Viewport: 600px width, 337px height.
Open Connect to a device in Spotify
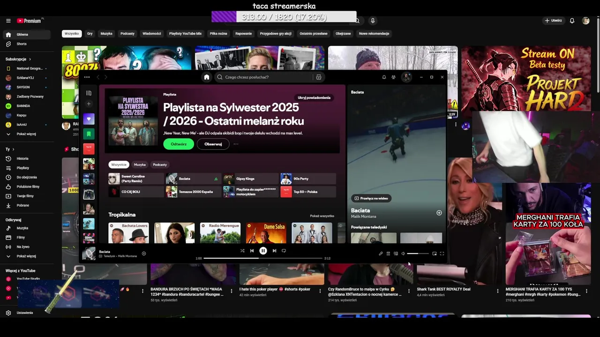tap(396, 254)
